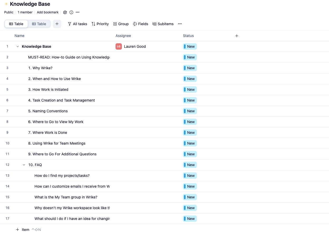Select the first Table tab
The image size is (329, 237).
[x=16, y=24]
